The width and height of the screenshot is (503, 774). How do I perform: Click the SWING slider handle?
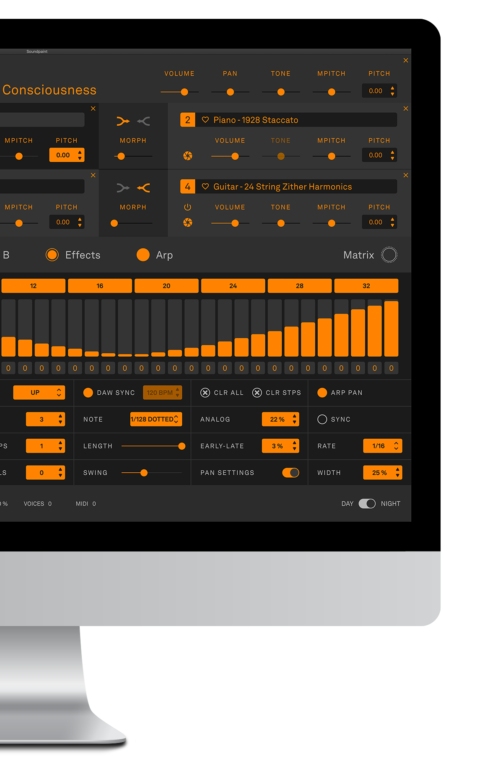click(144, 473)
